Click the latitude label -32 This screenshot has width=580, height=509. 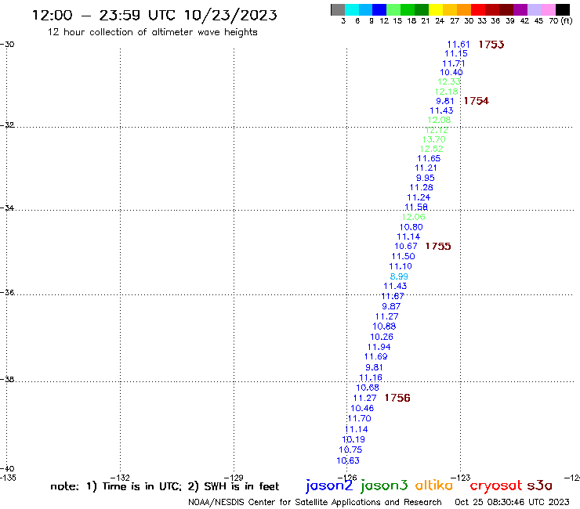(x=7, y=125)
